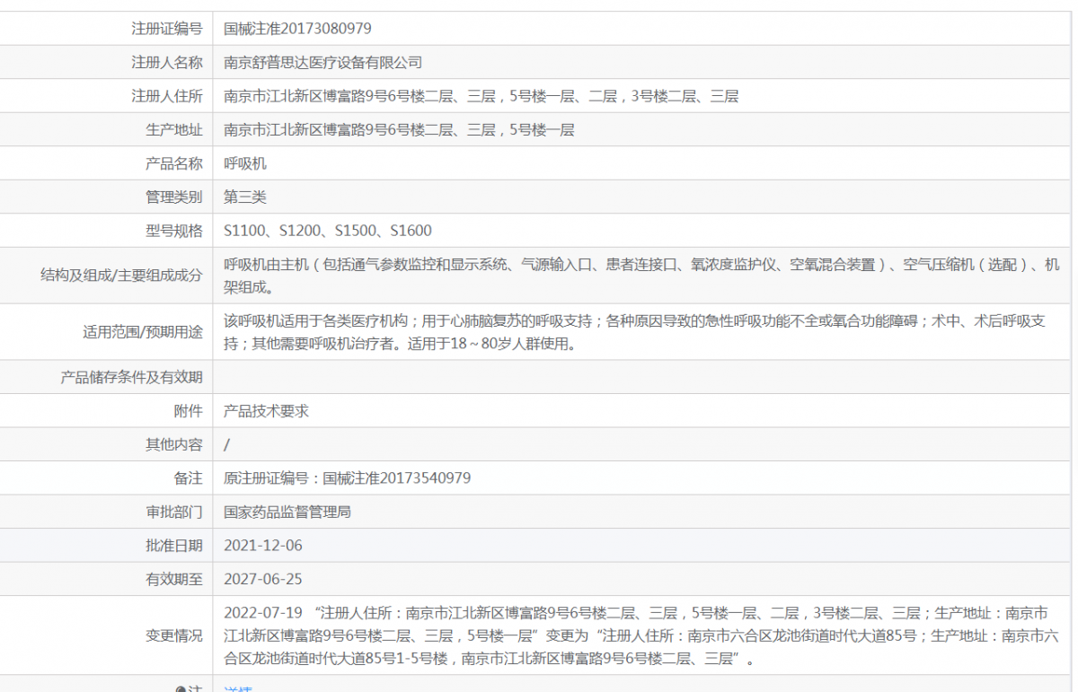Select company name 南京舒普思达医疗设备有限公司
Screen dimensions: 1078x692
[x=323, y=63]
